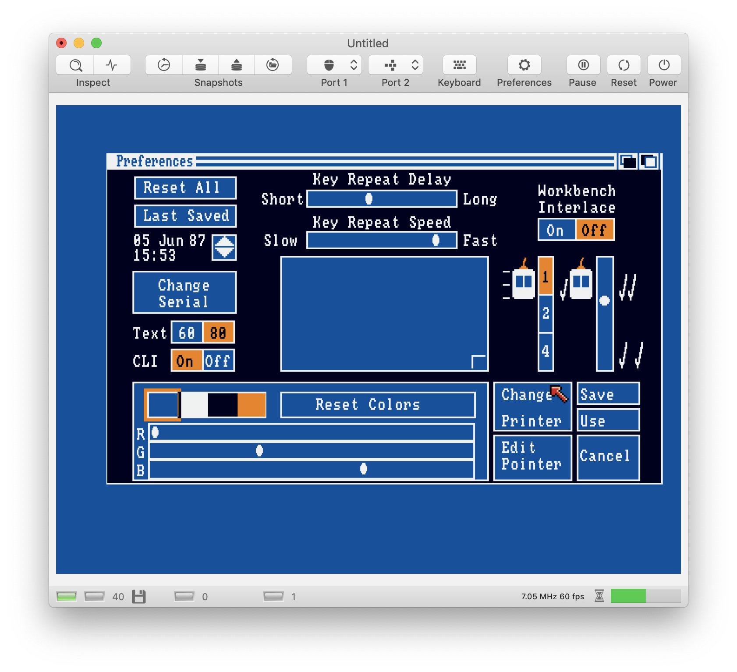This screenshot has height=672, width=737.
Task: Click the date up/down arrow gadget
Action: click(x=224, y=248)
